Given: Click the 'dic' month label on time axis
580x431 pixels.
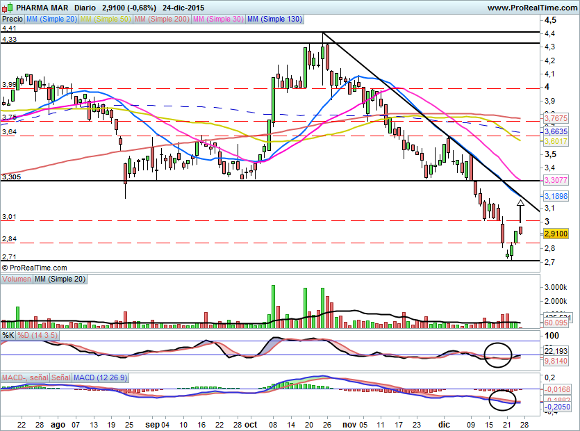Looking at the screenshot, I should [x=444, y=425].
